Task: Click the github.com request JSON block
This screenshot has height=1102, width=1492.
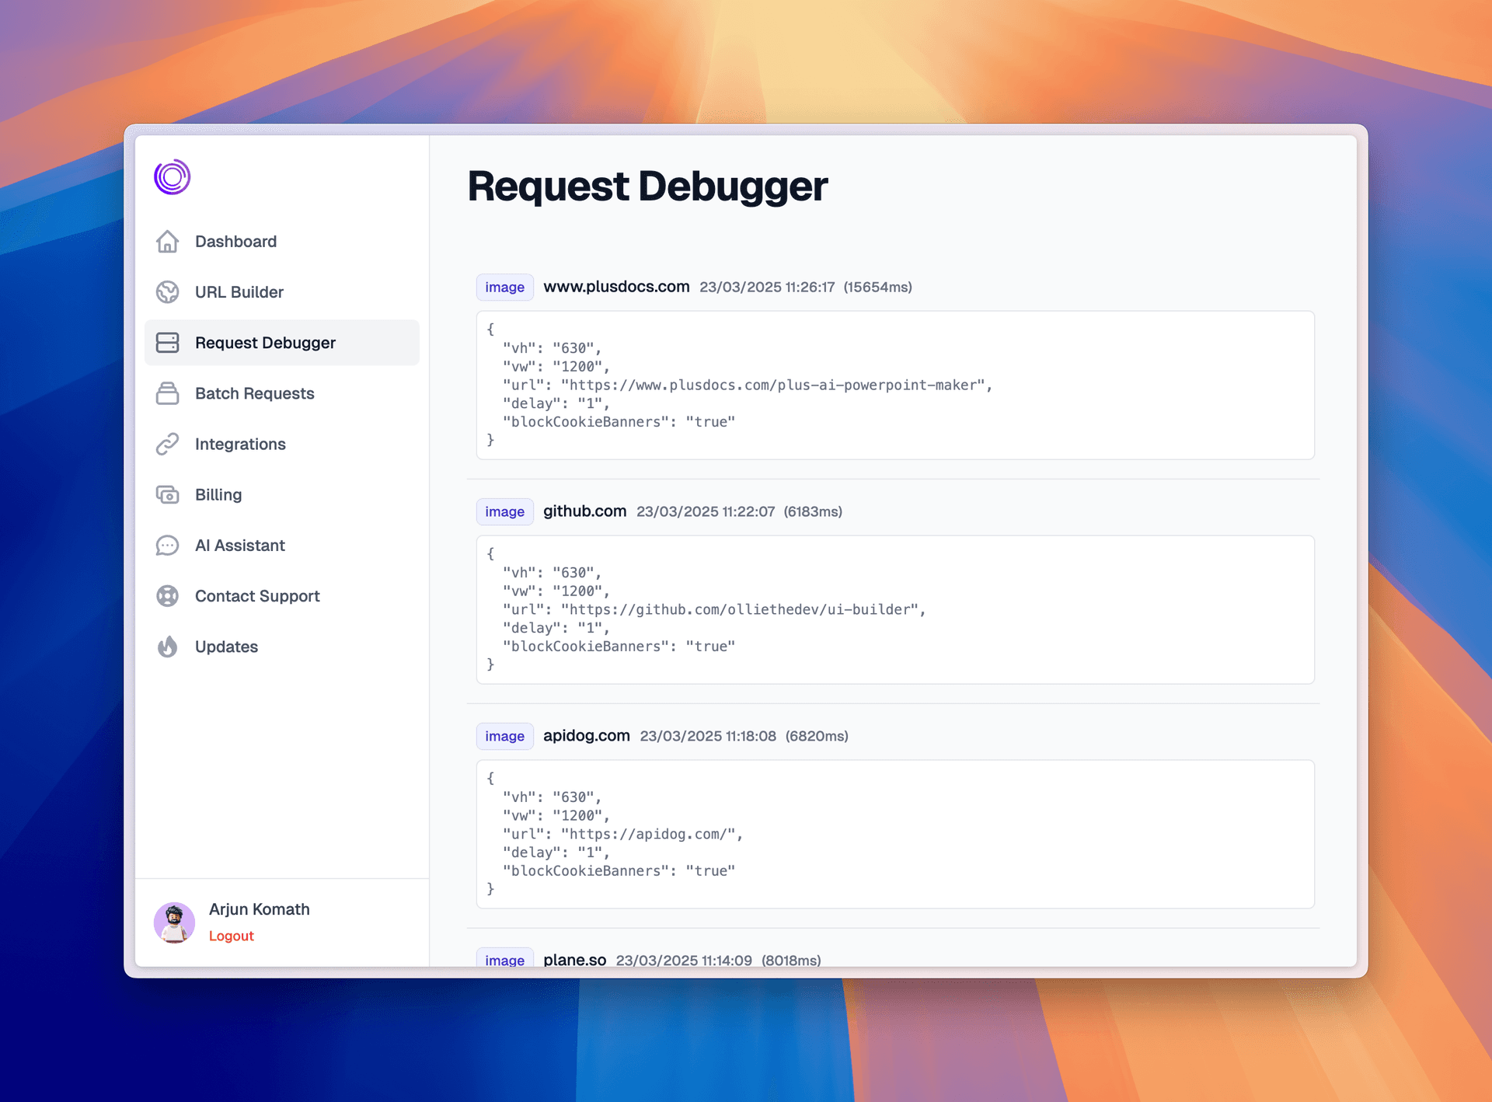Action: coord(894,609)
